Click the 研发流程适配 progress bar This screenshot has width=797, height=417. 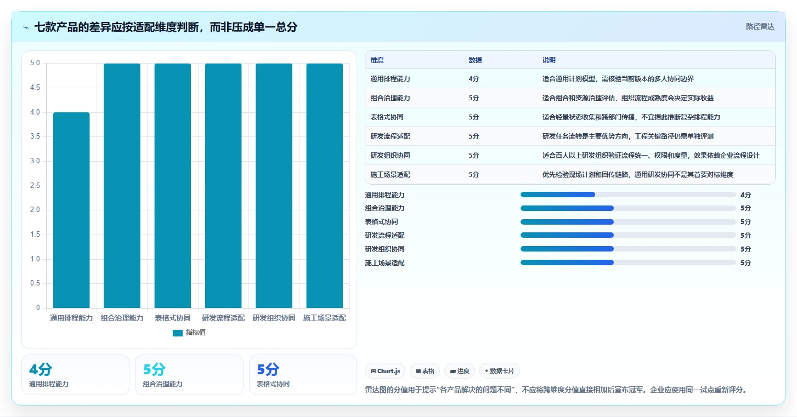pyautogui.click(x=628, y=235)
